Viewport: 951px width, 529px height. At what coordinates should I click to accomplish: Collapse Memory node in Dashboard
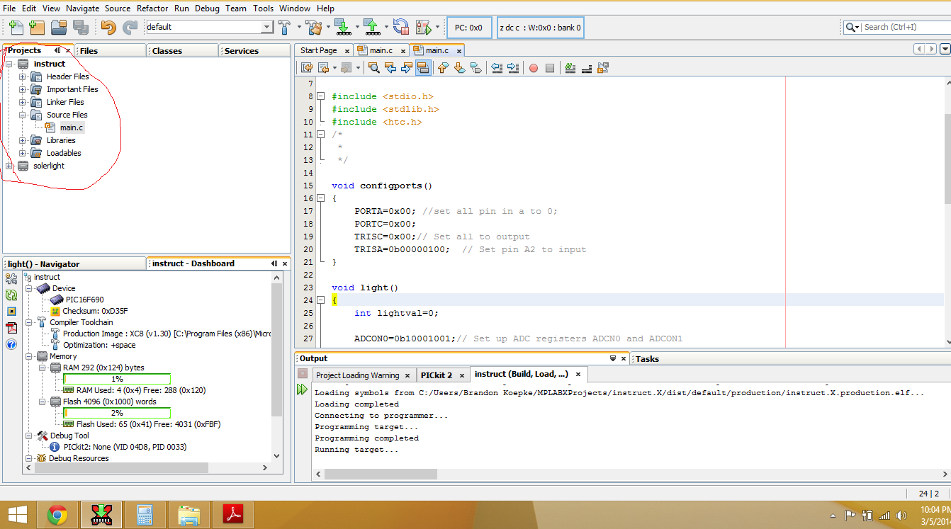29,356
